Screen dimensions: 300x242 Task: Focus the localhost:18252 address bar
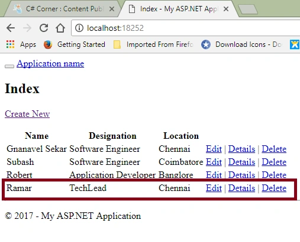(185, 28)
